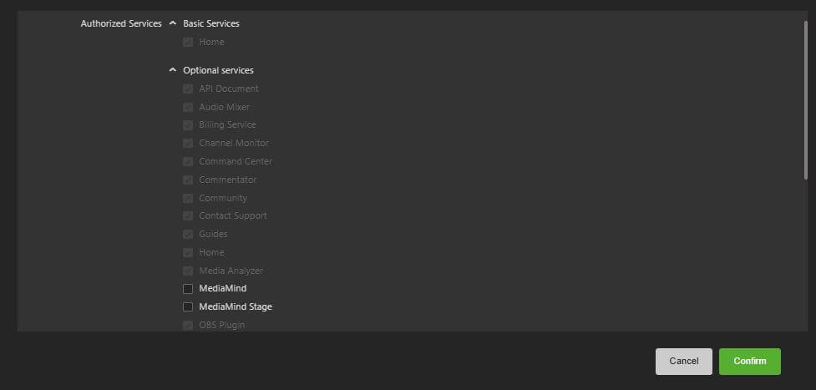Click the green Confirm button
This screenshot has height=390, width=816.
pos(749,361)
